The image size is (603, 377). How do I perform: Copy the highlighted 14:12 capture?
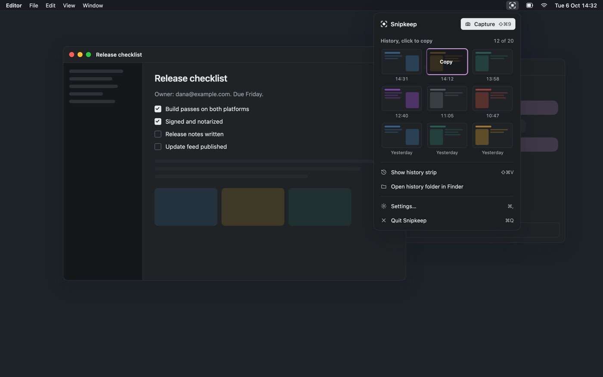[447, 62]
